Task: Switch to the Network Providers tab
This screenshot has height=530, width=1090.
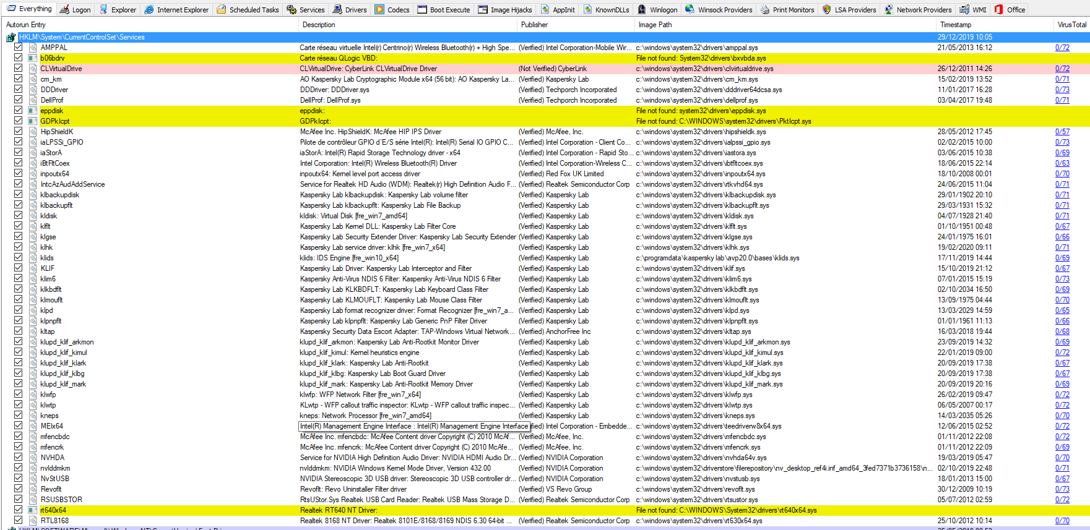Action: (x=918, y=9)
